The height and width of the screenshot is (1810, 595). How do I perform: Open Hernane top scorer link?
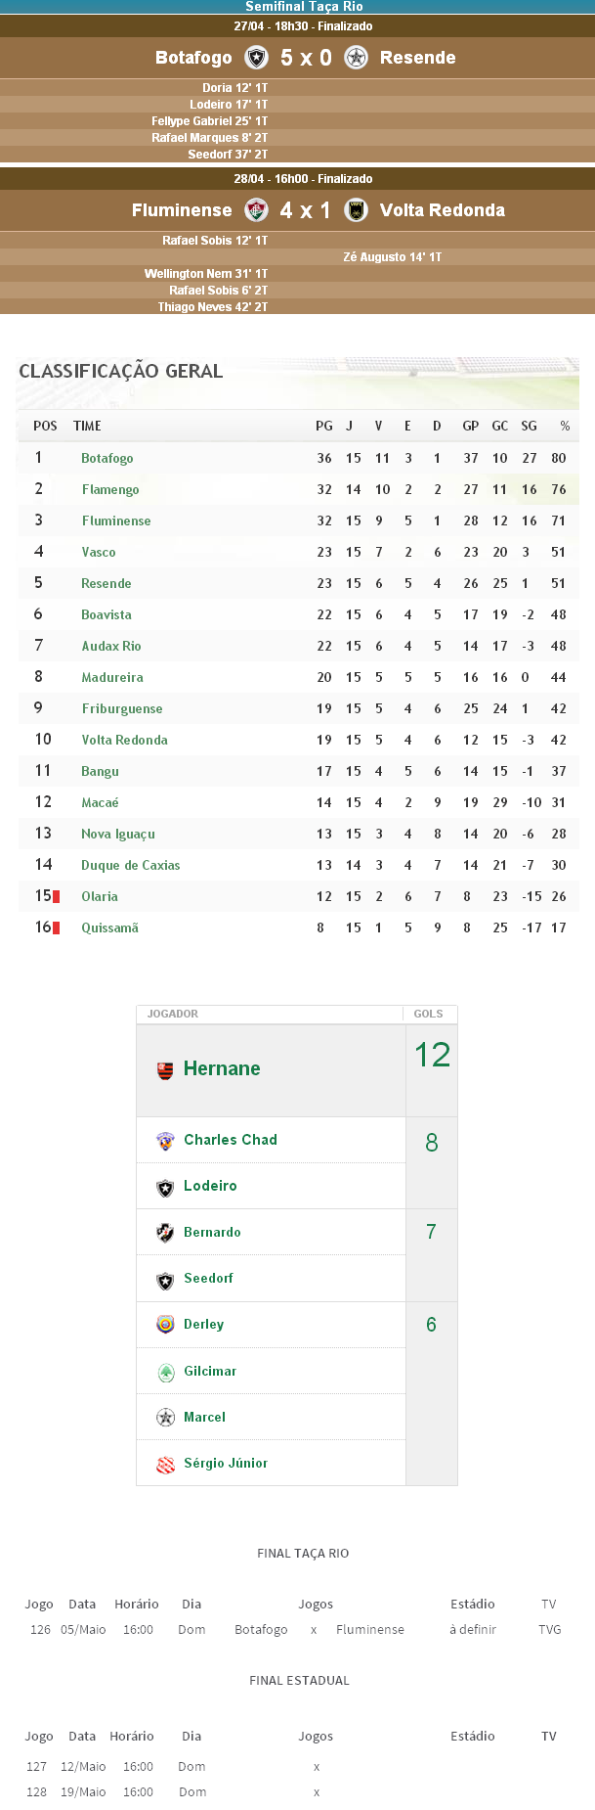point(222,1068)
